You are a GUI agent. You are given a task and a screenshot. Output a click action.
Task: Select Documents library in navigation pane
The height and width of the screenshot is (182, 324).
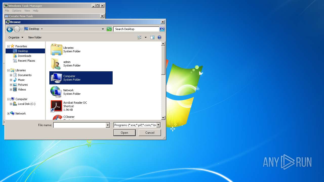(25, 75)
